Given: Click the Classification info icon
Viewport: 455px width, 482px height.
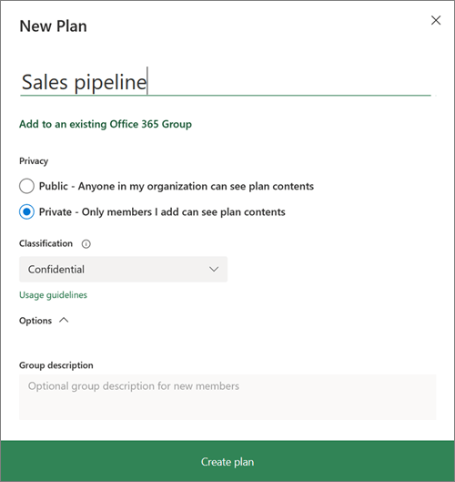Looking at the screenshot, I should pyautogui.click(x=86, y=244).
